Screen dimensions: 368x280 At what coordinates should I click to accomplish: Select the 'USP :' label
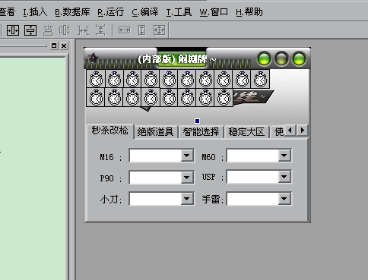coord(213,177)
